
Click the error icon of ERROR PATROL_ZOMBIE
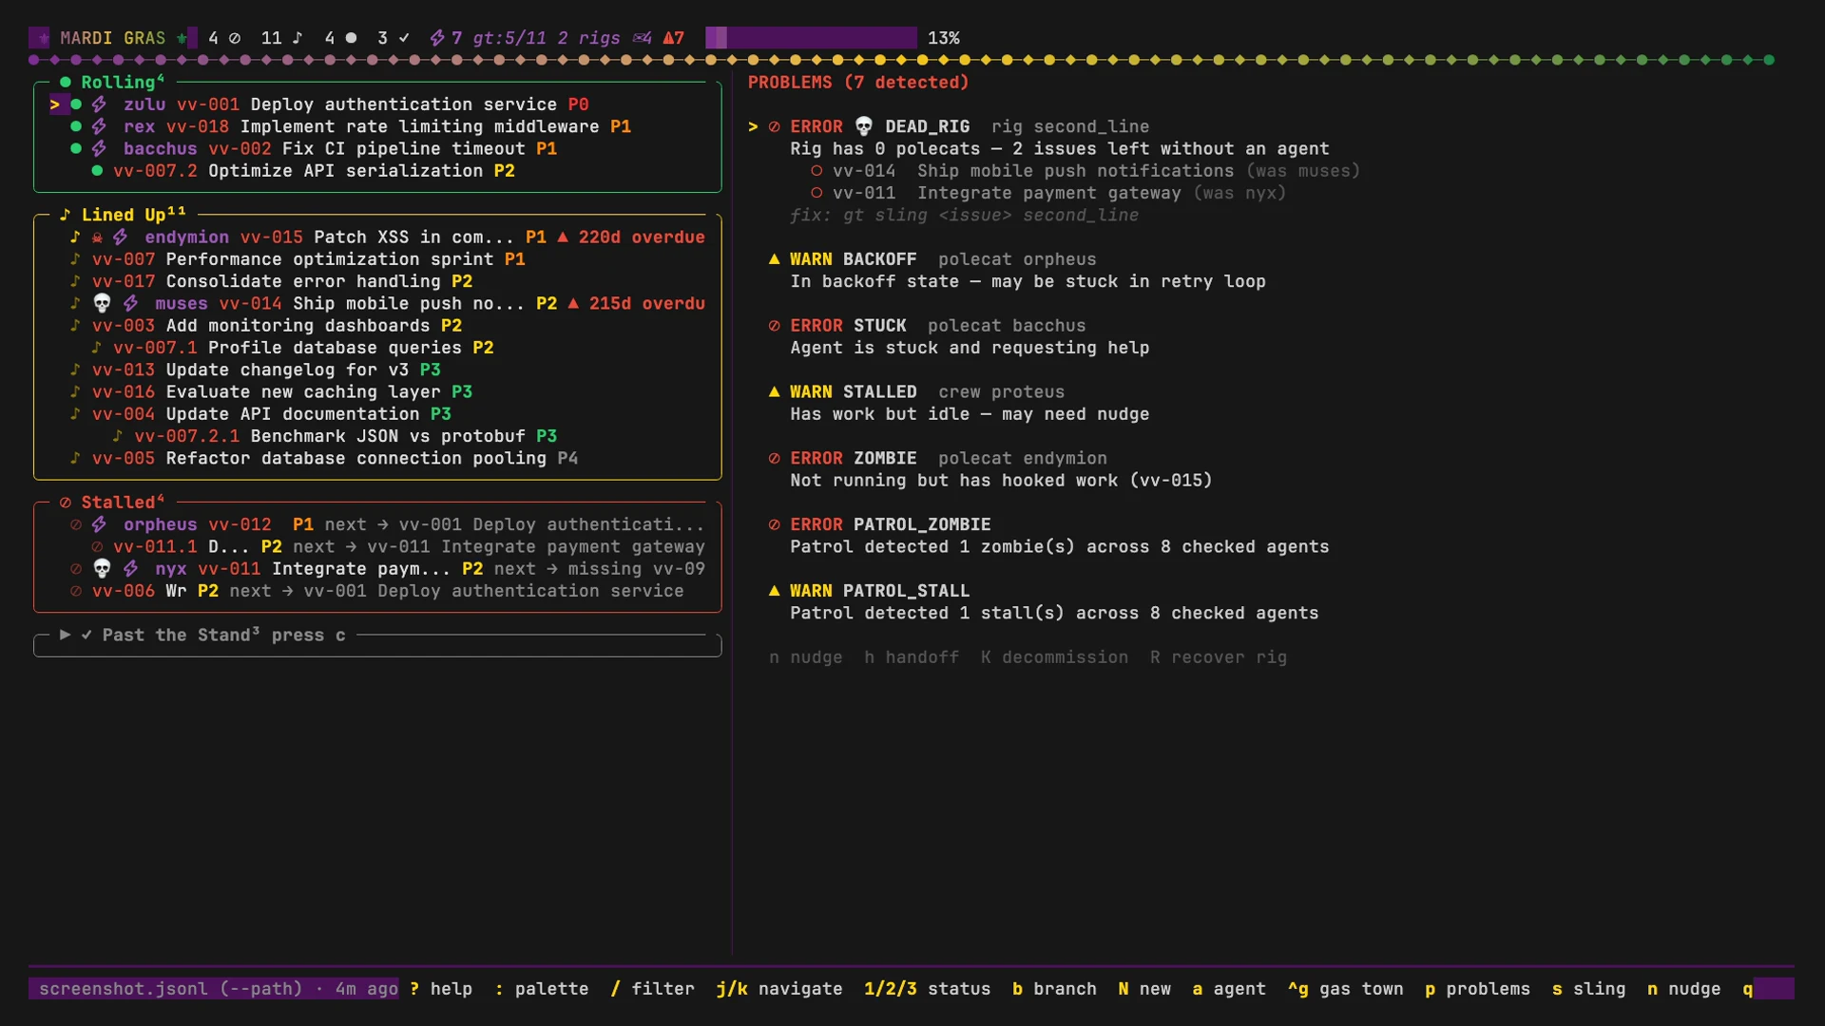tap(774, 524)
